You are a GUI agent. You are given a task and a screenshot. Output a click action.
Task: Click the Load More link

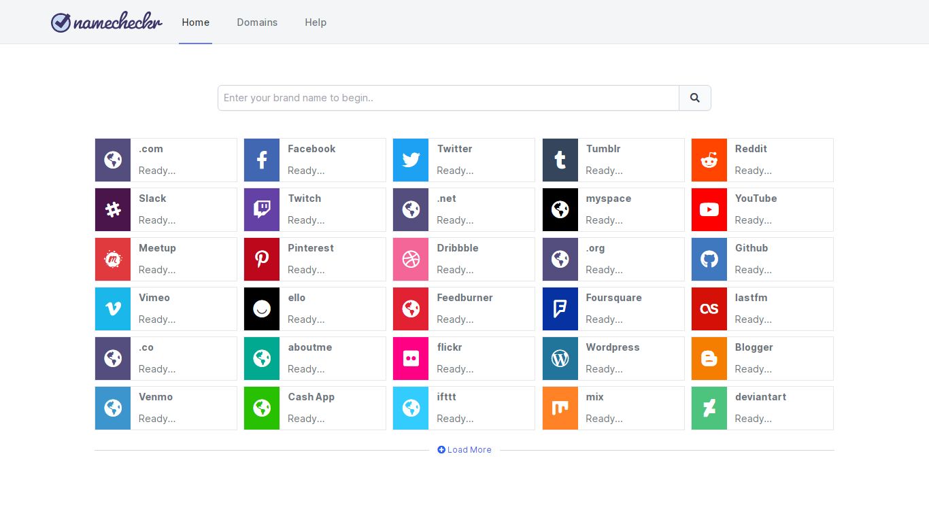(464, 450)
